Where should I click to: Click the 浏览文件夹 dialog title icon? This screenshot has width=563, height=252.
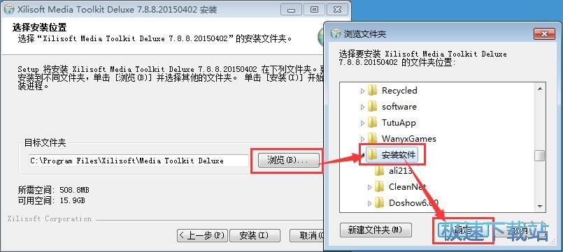coord(336,34)
